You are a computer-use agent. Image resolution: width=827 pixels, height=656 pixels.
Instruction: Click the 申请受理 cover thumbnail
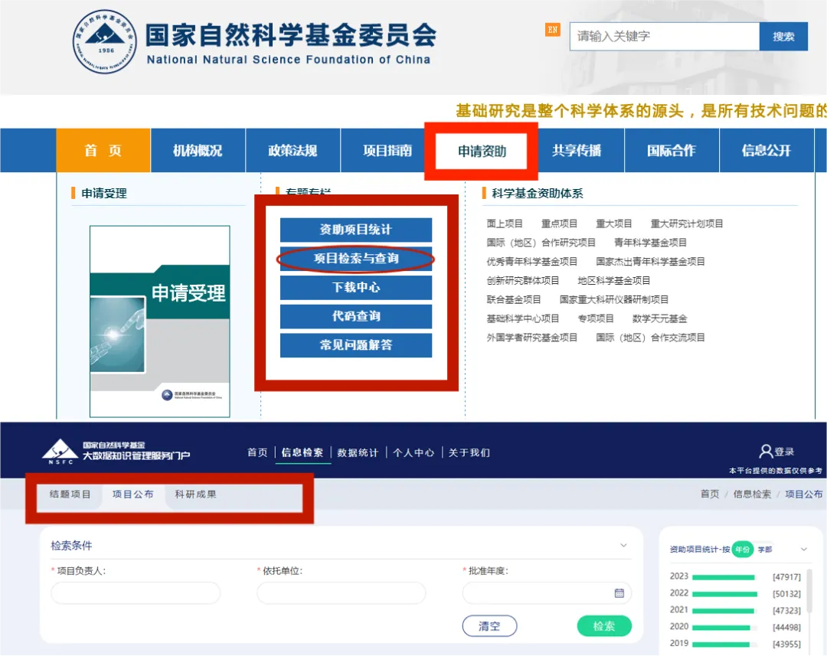[x=160, y=321]
